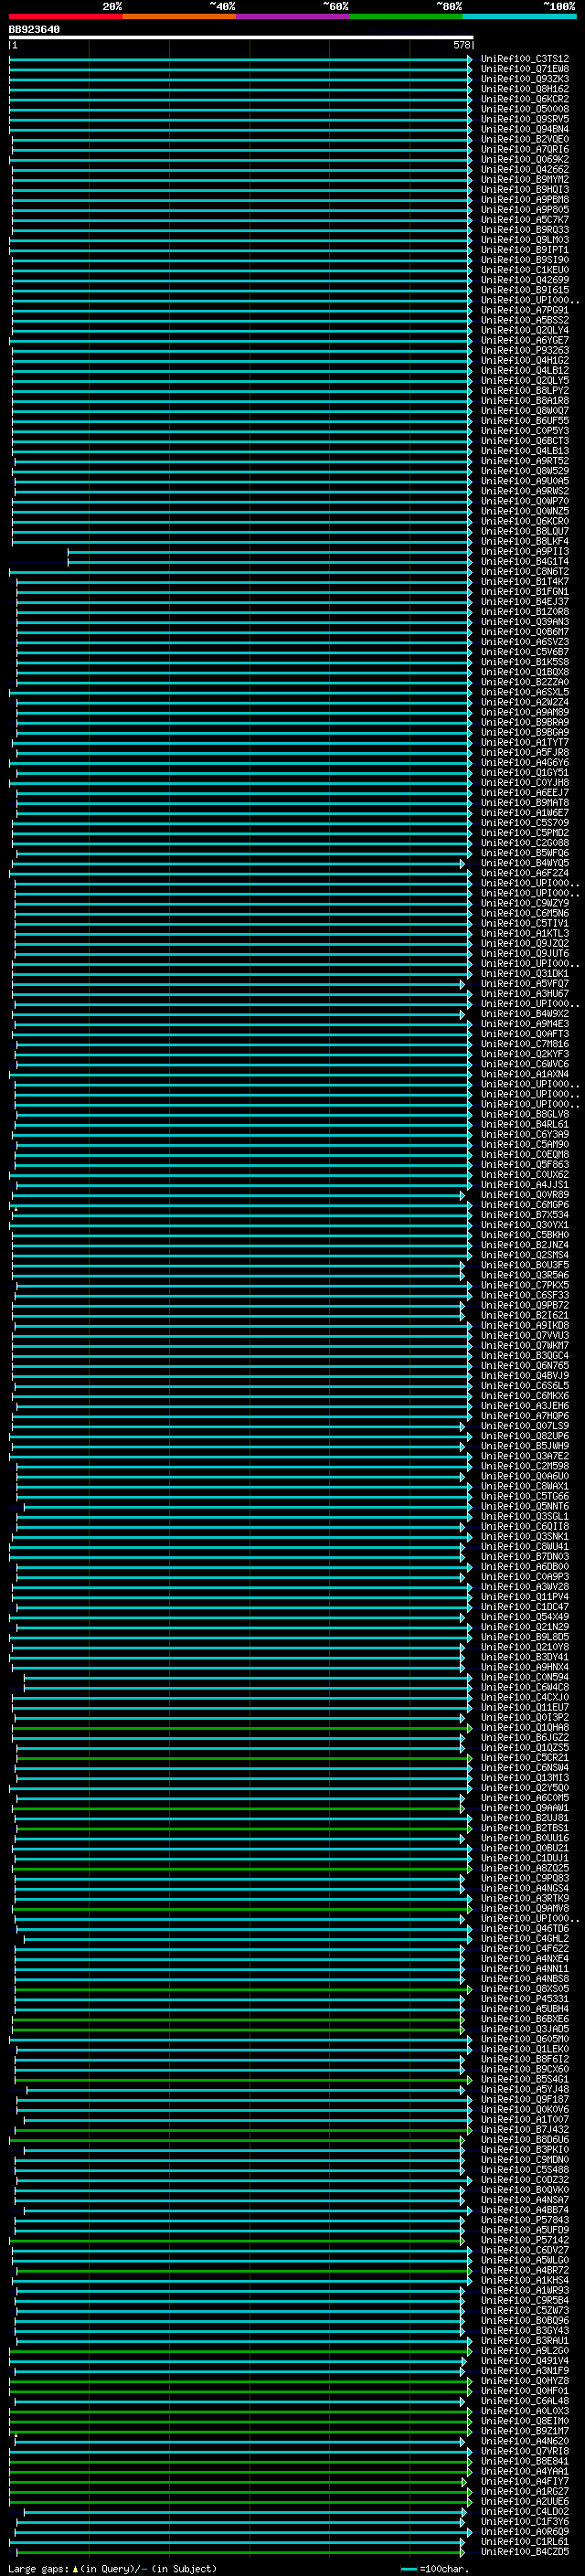Select hit UniRef100_Q54X49
The width and height of the screenshot is (585, 2576).
point(524,1617)
